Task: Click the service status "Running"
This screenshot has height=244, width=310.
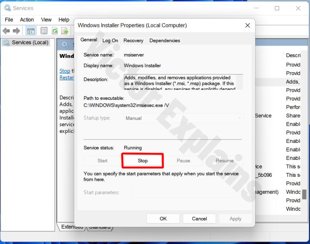Action: tap(133, 148)
